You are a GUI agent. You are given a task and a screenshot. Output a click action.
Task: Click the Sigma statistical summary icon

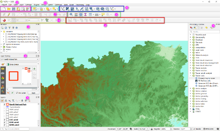coord(85,14)
